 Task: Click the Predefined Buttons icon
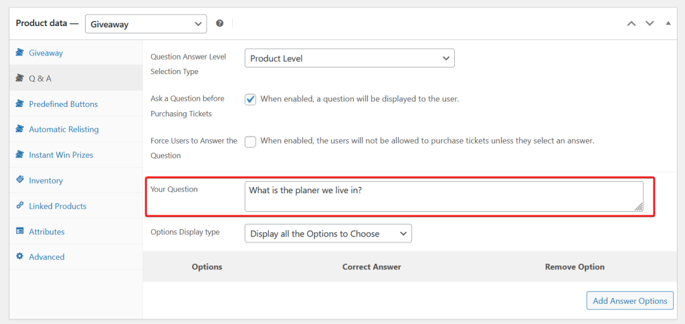click(20, 104)
